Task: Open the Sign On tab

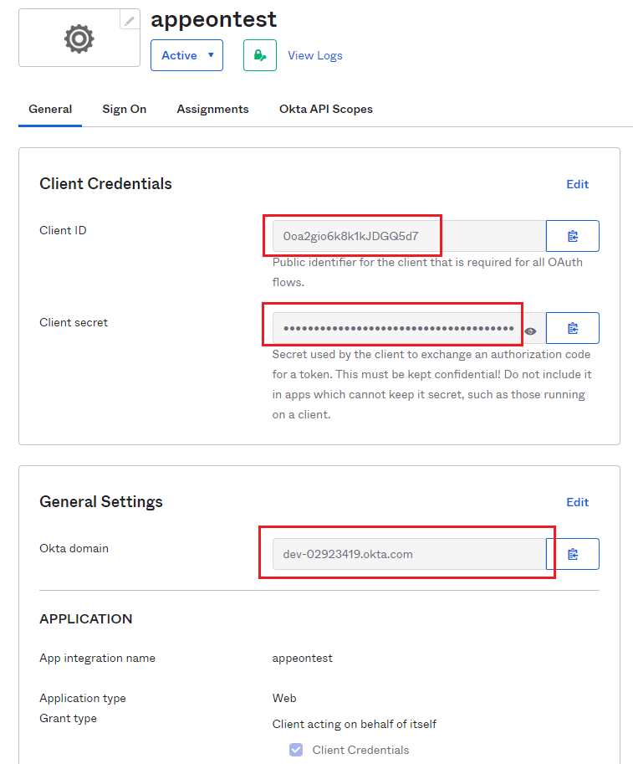Action: click(125, 109)
